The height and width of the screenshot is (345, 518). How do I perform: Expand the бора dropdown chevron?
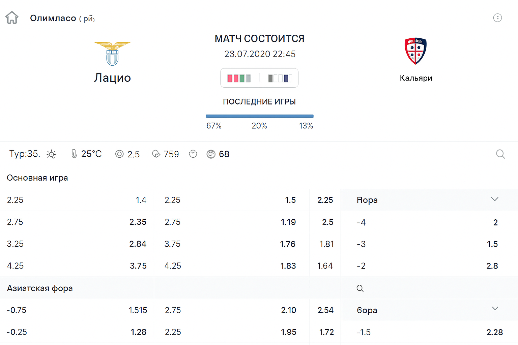[495, 309]
